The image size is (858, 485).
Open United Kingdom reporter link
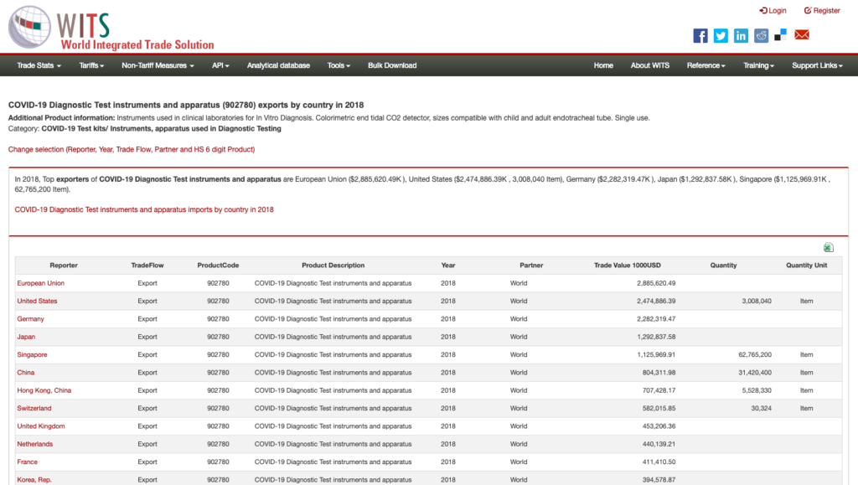(x=40, y=426)
